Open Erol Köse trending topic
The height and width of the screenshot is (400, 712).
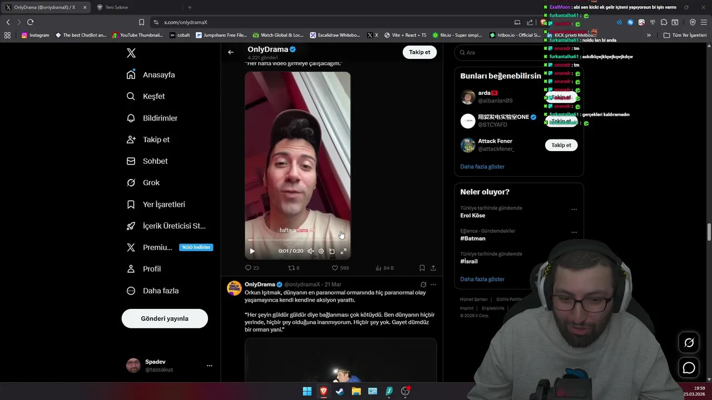click(x=473, y=216)
